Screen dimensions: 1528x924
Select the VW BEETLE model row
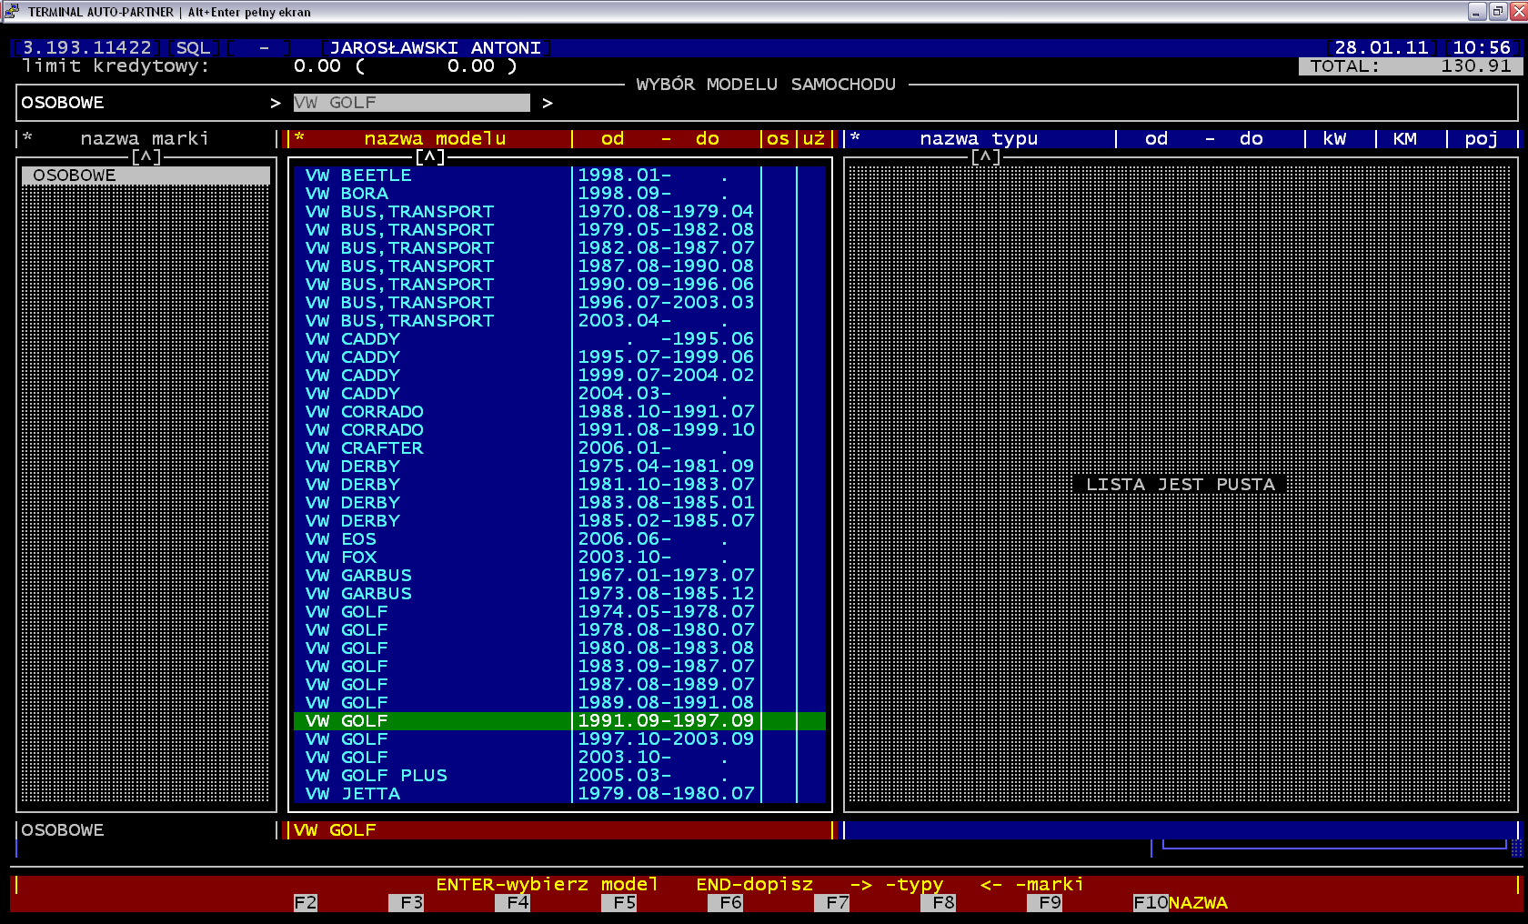[559, 176]
